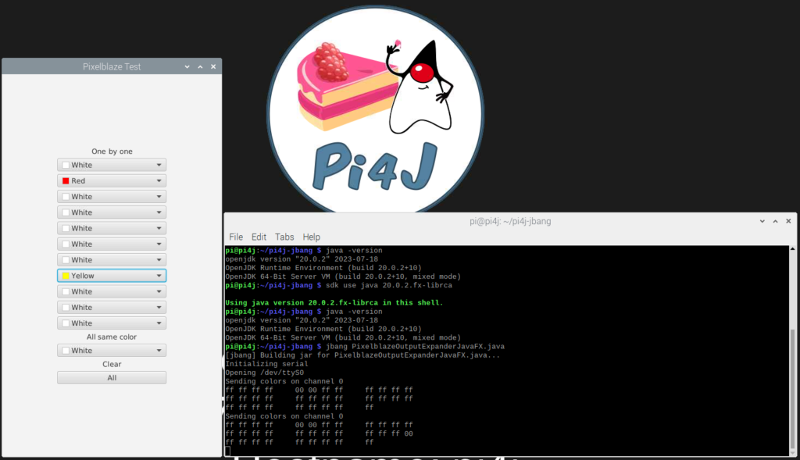This screenshot has height=460, width=800.
Task: Minimize the Pixelblaze Test window
Action: [187, 67]
